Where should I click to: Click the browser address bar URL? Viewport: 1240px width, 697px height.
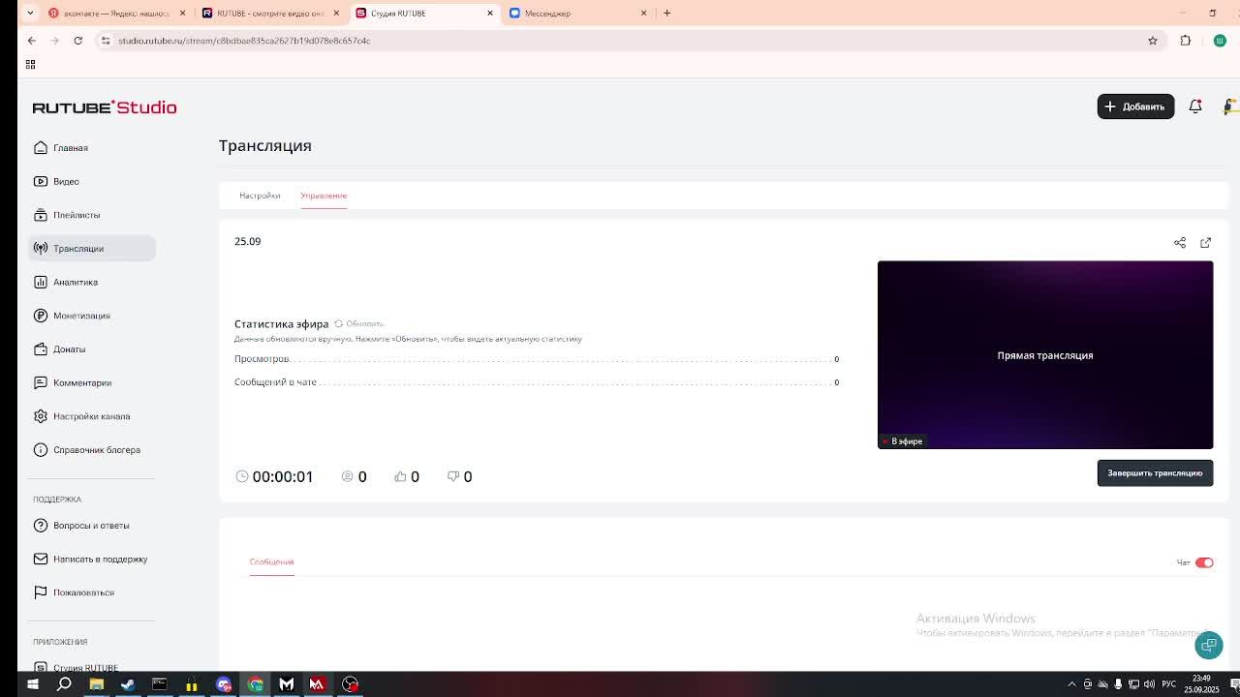pos(244,41)
